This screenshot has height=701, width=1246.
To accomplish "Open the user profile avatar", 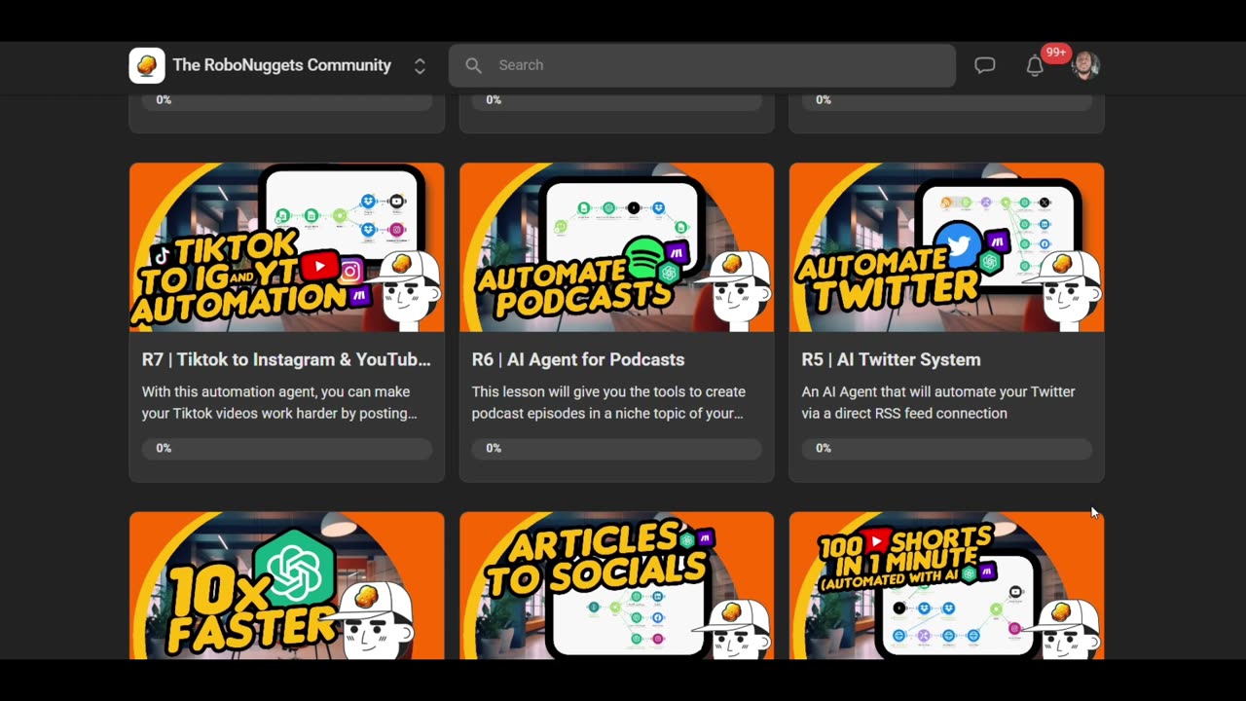I will [x=1085, y=65].
